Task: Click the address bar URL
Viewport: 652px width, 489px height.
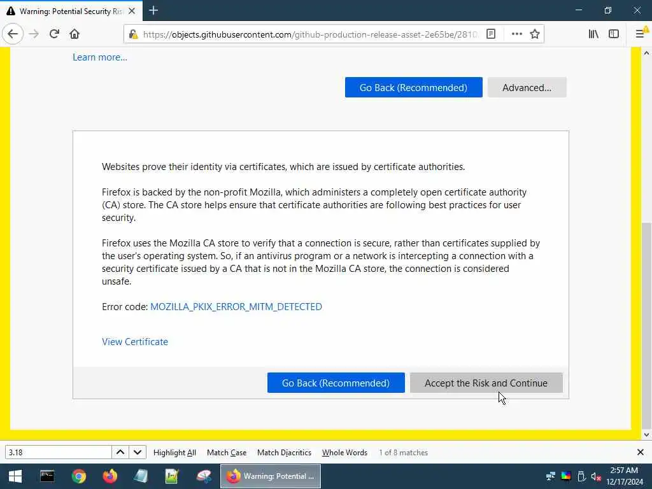Action: coord(310,34)
